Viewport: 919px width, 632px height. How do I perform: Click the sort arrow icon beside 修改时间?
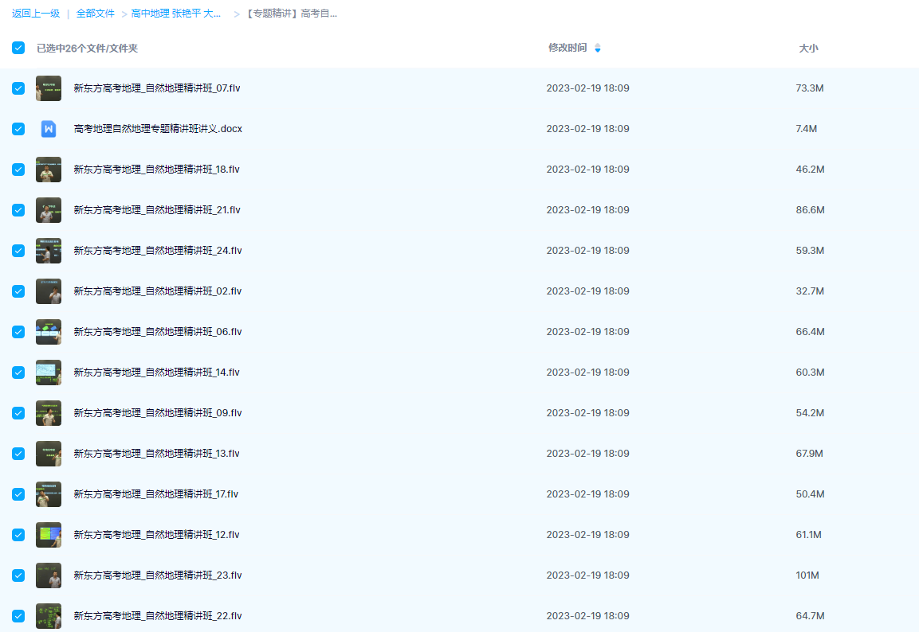tap(598, 49)
